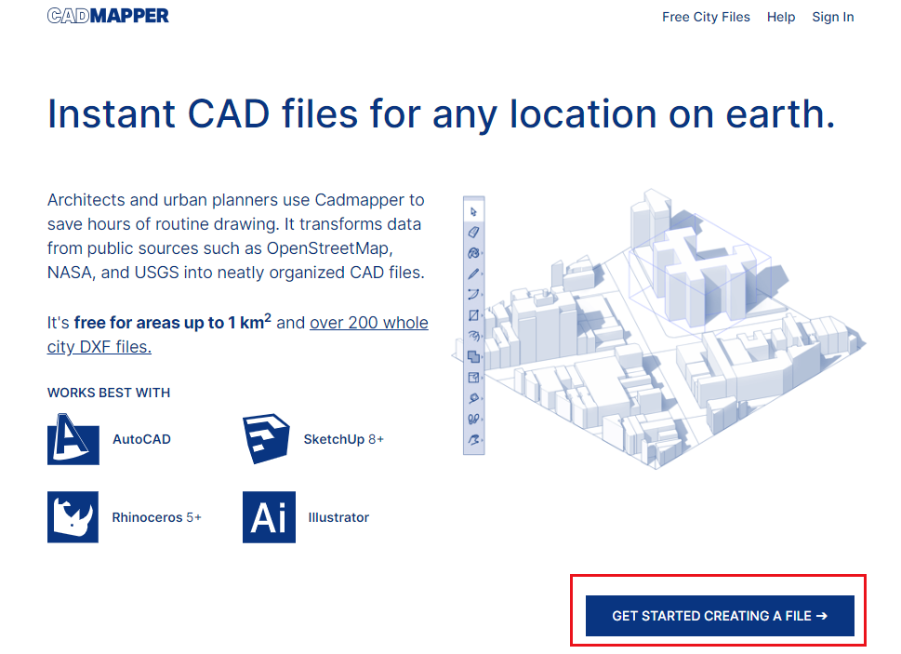This screenshot has height=654, width=901.
Task: Click the Instant CAD files headline
Action: 441,114
